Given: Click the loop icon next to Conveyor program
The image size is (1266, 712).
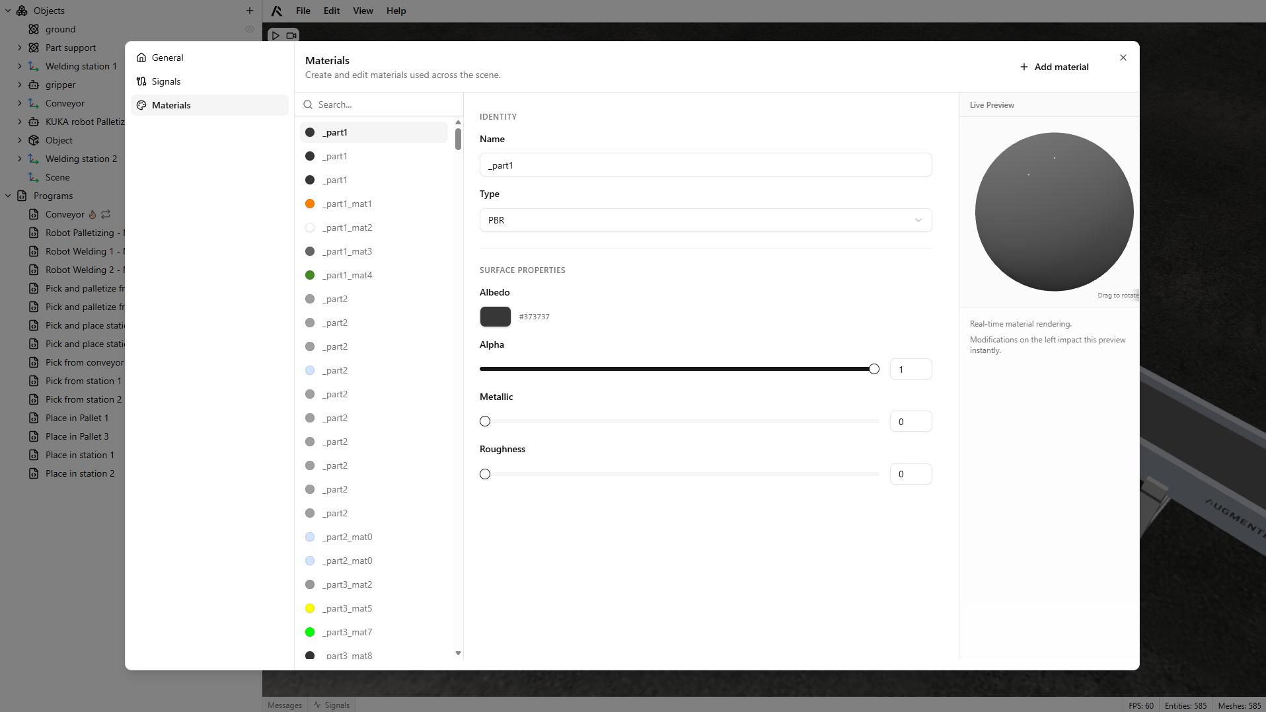Looking at the screenshot, I should [106, 214].
